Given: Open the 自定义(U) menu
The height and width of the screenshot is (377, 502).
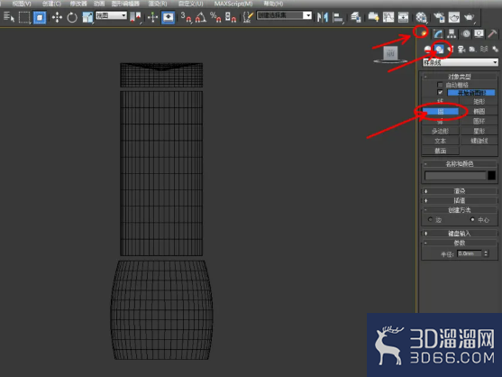Looking at the screenshot, I should click(191, 4).
